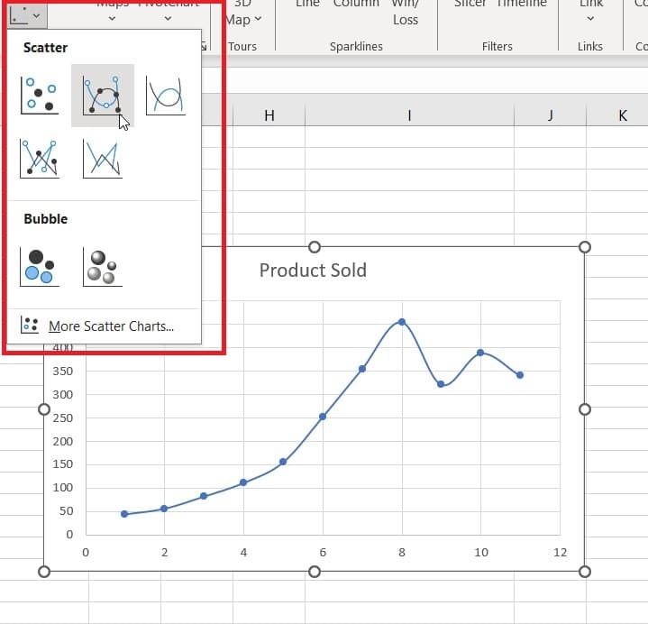
Task: Choose Scatter with Smooth Lines and Markers
Action: point(103,96)
